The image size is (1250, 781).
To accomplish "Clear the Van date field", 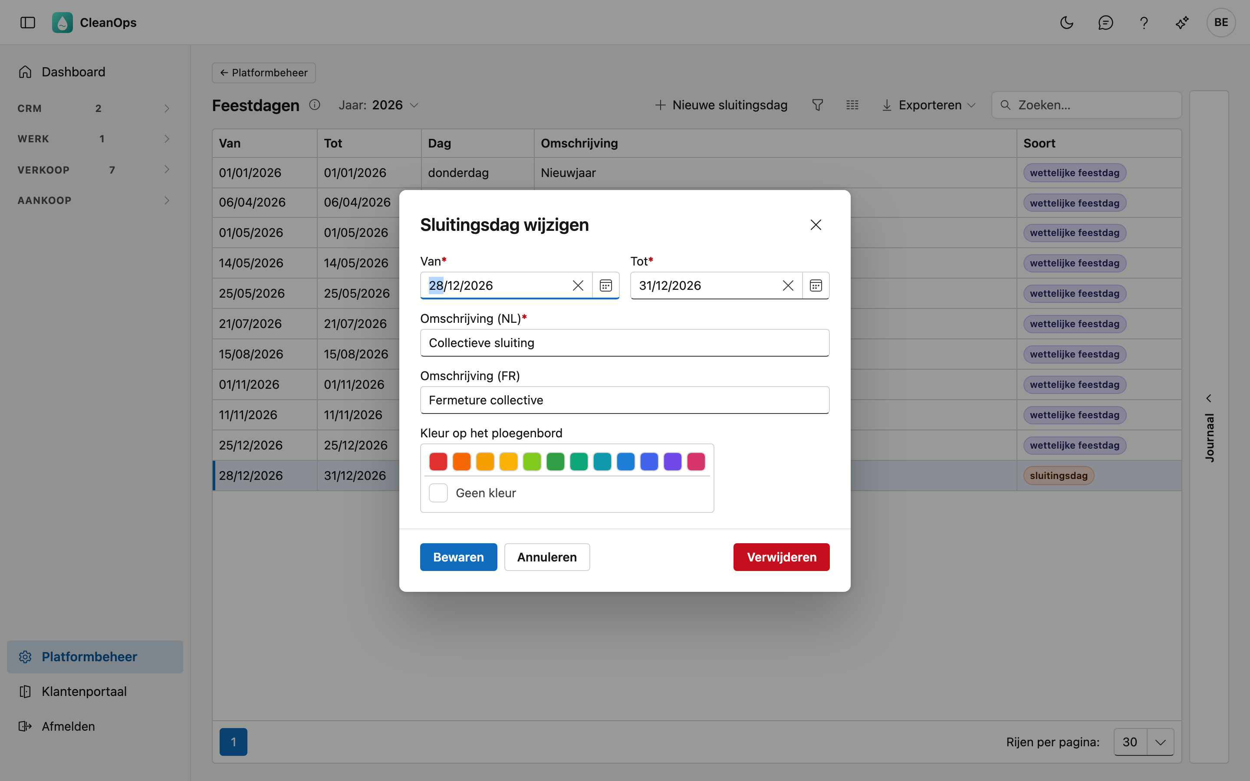I will point(578,285).
